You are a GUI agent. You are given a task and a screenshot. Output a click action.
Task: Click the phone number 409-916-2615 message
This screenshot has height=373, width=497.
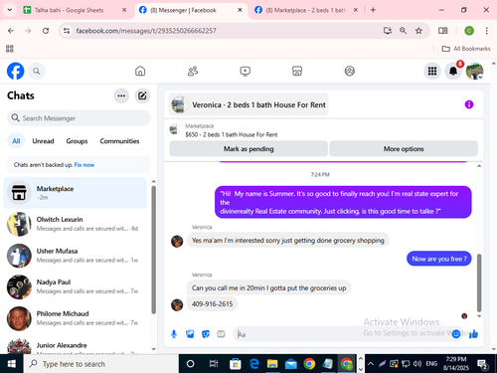pyautogui.click(x=212, y=304)
